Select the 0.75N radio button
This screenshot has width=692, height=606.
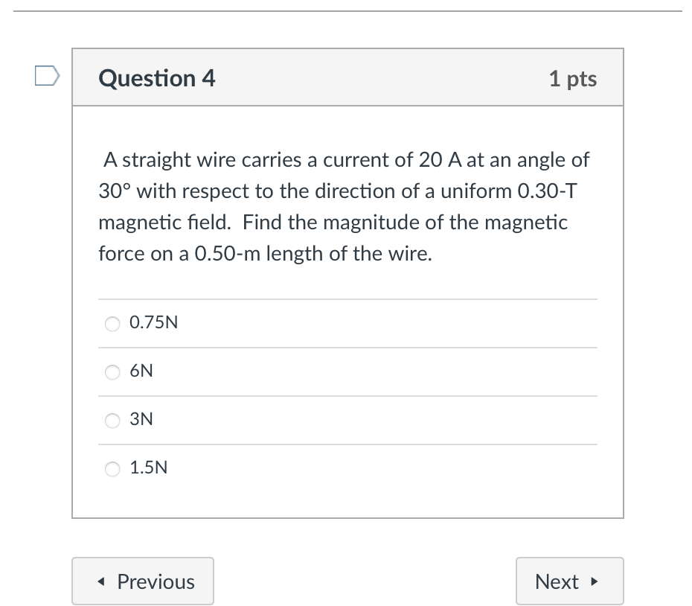112,324
